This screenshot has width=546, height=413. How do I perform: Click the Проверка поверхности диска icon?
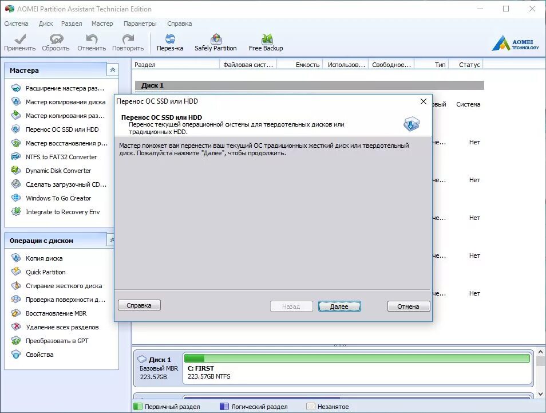click(16, 300)
